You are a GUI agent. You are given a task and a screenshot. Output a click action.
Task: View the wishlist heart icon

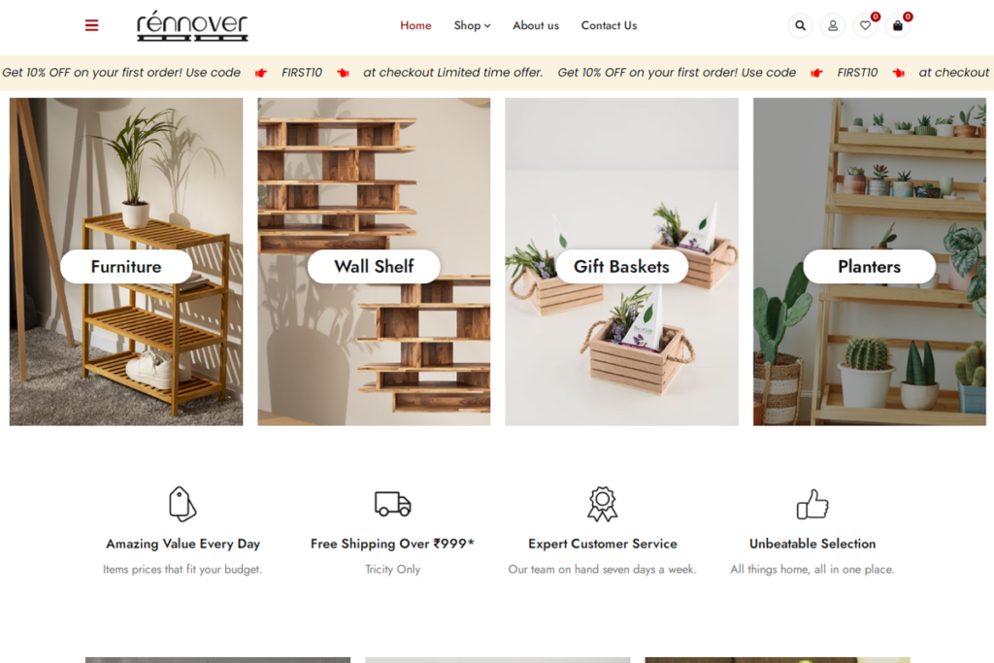865,25
